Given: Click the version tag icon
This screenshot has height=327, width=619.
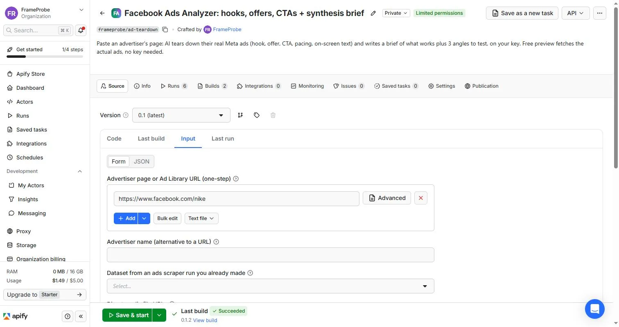Looking at the screenshot, I should (257, 115).
